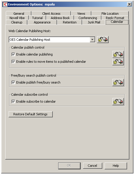Click the lock button beside Publishing Host dropdown
This screenshot has height=174, width=134.
pos(103,40)
